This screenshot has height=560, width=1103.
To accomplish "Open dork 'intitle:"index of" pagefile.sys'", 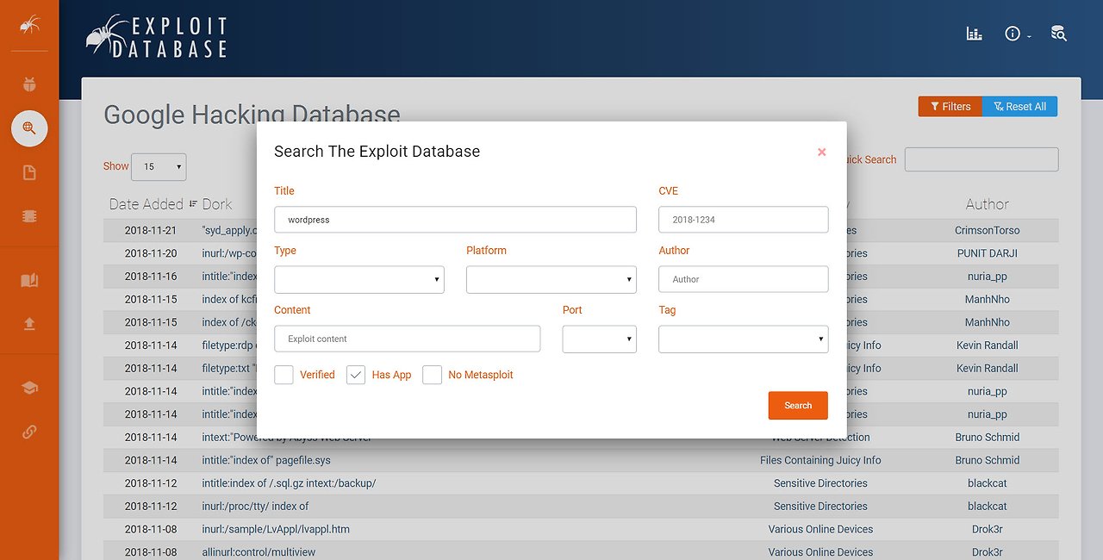I will 266,460.
